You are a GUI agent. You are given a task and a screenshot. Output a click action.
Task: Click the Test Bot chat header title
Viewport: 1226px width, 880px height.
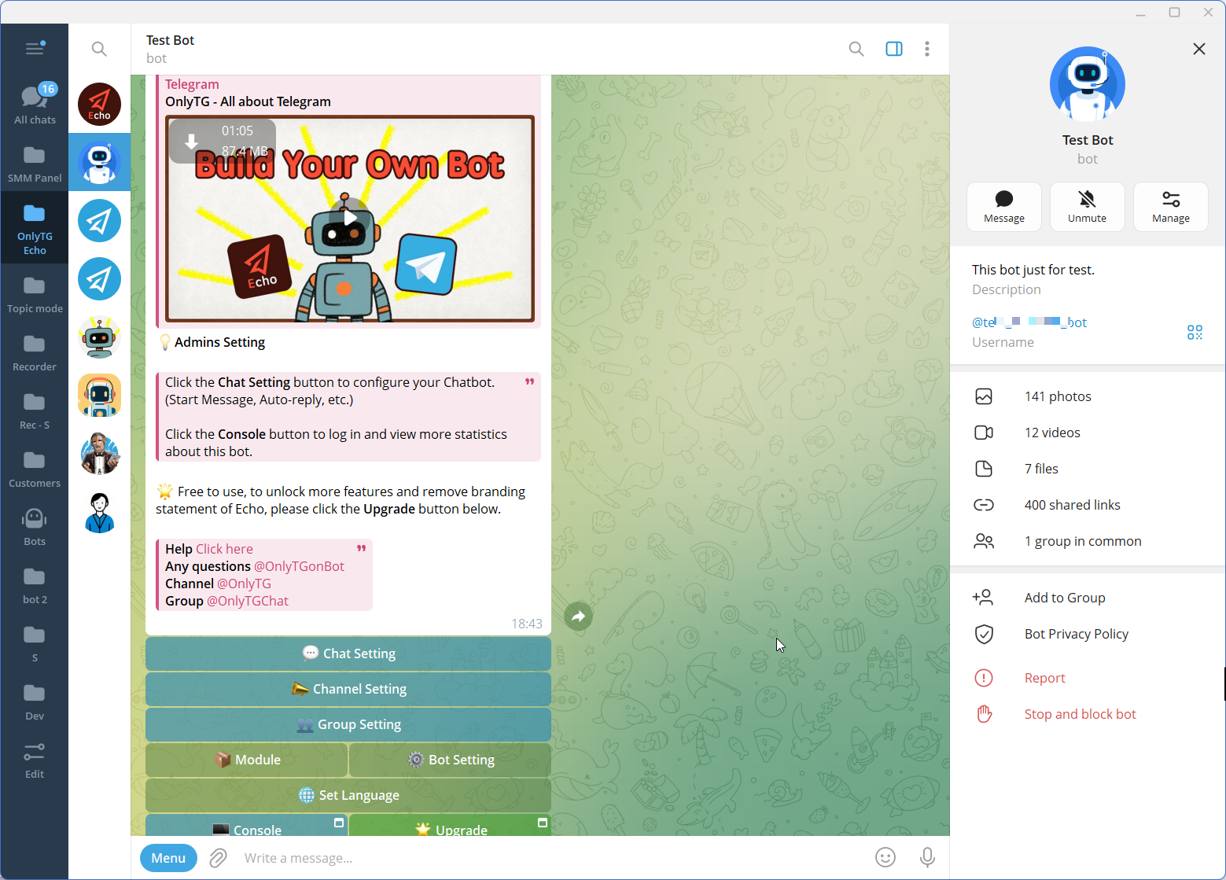(x=170, y=40)
